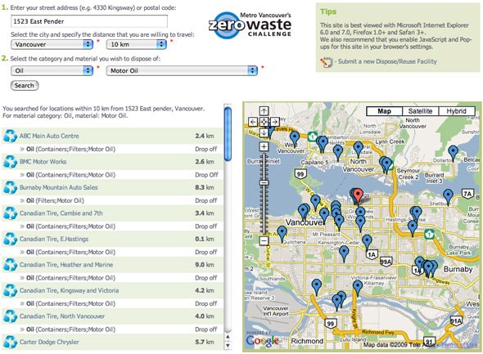The height and width of the screenshot is (354, 483).
Task: Switch map to Satellite view
Action: [x=421, y=111]
